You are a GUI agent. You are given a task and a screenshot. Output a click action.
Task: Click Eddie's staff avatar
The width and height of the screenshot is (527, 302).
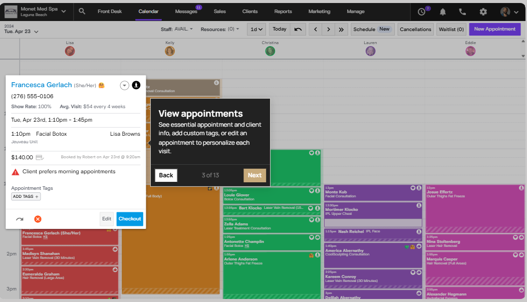pyautogui.click(x=470, y=51)
